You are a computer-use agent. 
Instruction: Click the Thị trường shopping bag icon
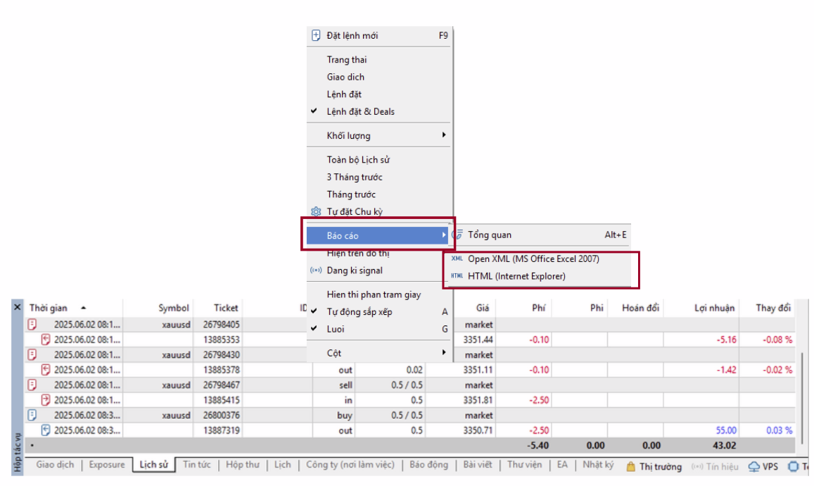pyautogui.click(x=631, y=466)
